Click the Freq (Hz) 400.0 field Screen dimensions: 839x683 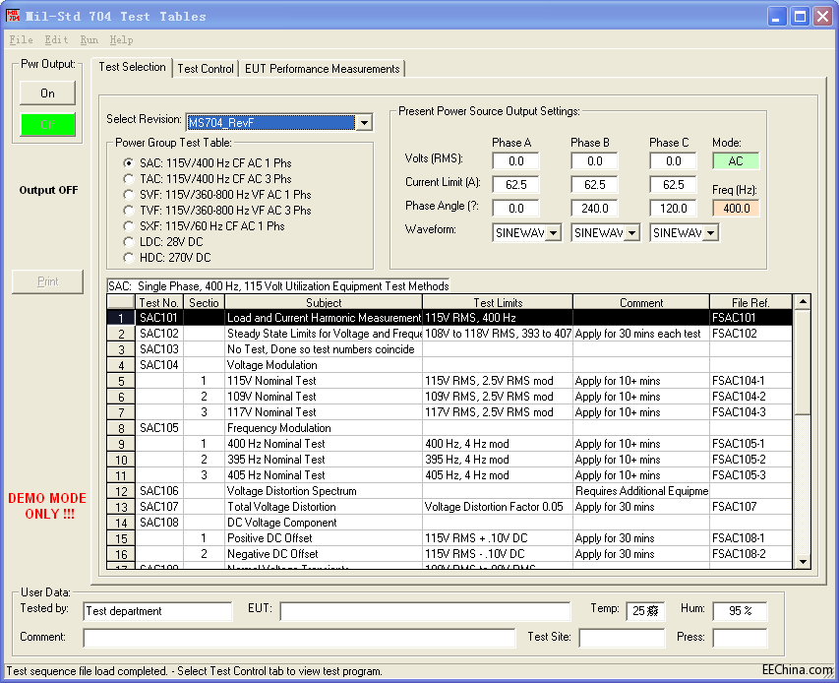coord(736,208)
